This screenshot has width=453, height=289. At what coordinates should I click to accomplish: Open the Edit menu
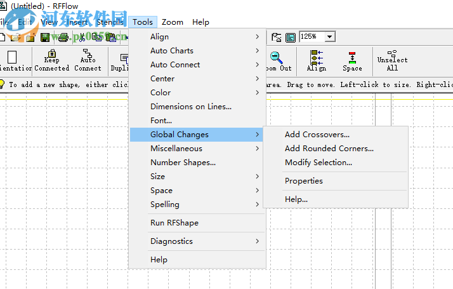25,22
